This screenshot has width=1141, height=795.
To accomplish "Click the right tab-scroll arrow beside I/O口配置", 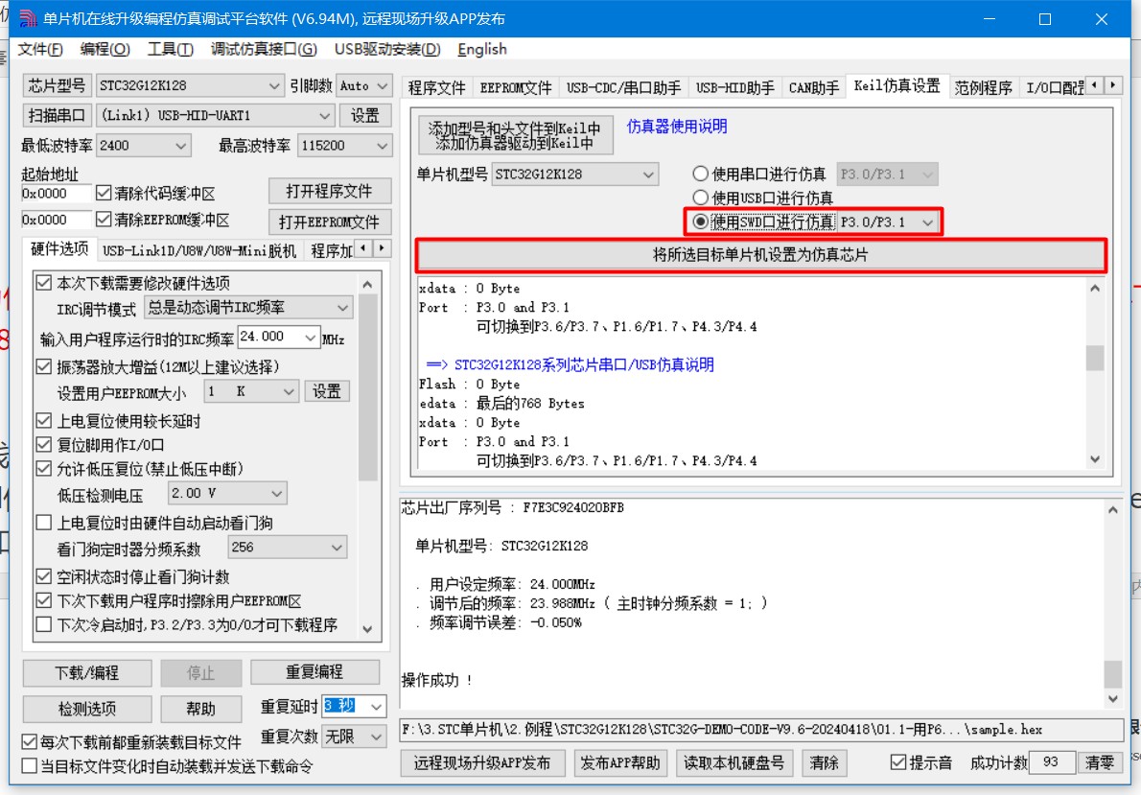I will tap(1113, 85).
